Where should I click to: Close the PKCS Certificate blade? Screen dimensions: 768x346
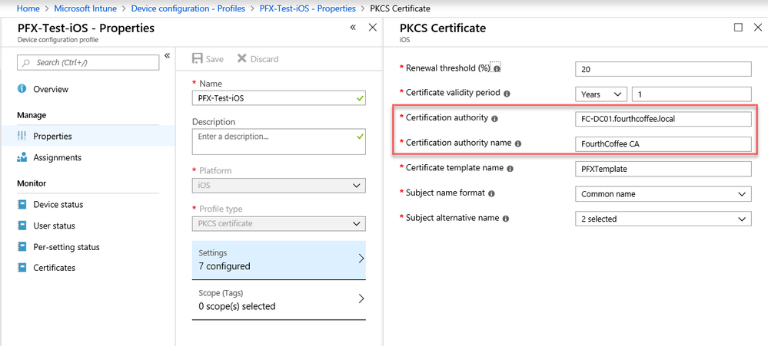click(x=757, y=28)
